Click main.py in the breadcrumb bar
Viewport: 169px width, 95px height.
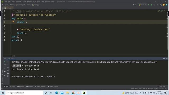[35, 5]
